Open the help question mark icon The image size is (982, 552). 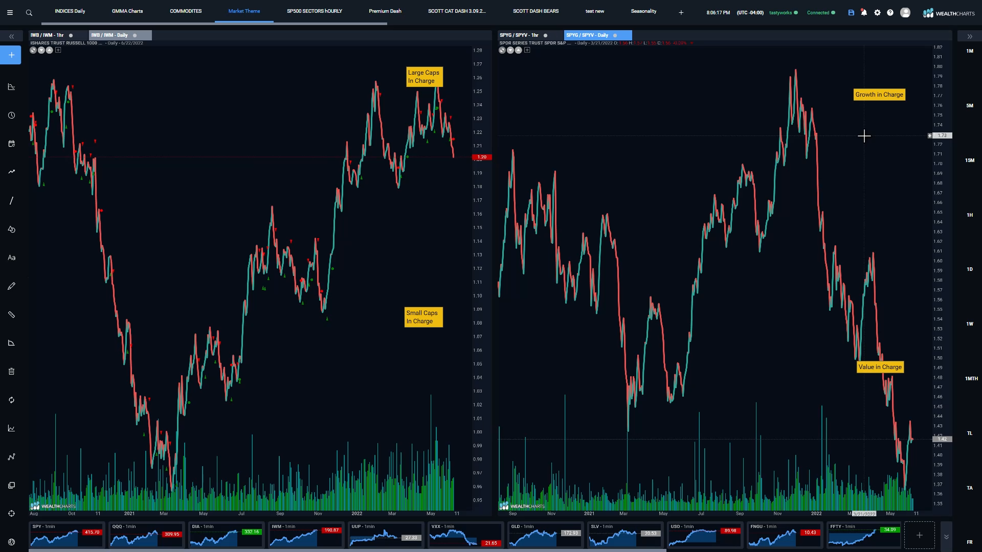pos(890,12)
